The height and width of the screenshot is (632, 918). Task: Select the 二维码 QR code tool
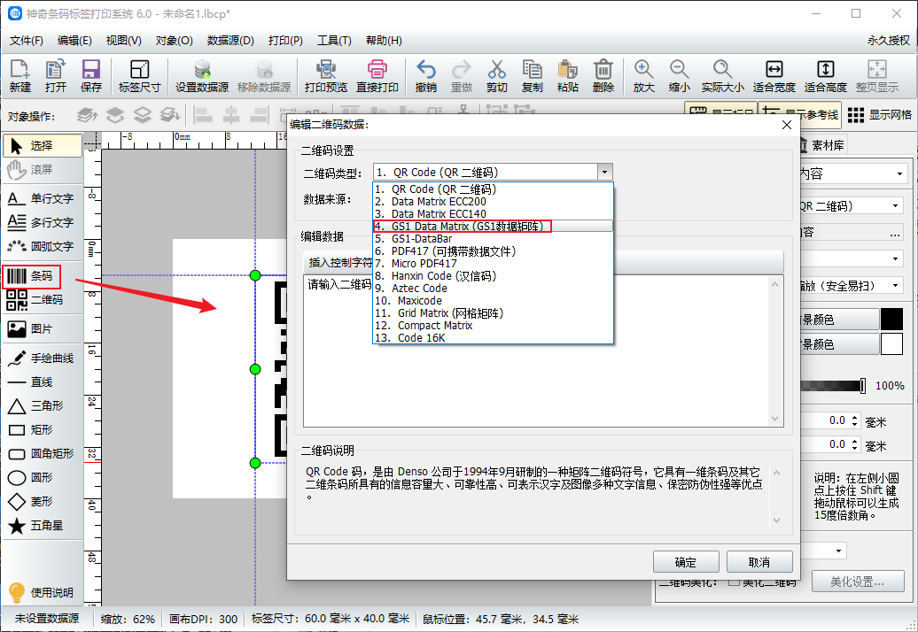click(x=32, y=301)
